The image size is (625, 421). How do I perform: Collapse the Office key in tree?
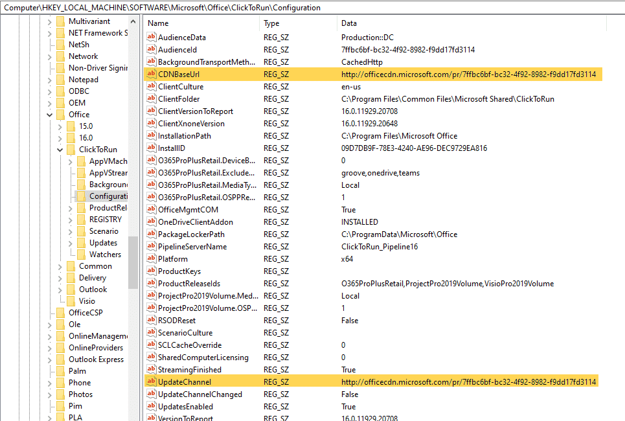point(50,115)
